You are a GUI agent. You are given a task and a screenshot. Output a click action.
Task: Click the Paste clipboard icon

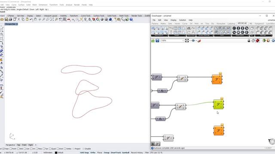(27, 19)
